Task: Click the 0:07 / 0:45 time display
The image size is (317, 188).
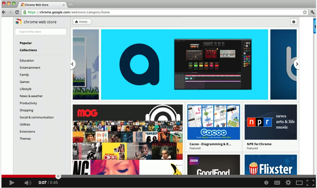Action: tap(48, 182)
